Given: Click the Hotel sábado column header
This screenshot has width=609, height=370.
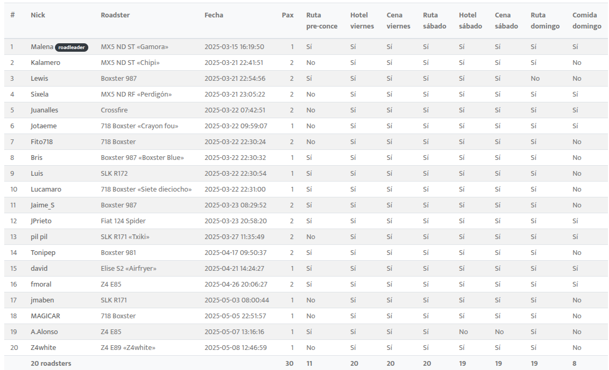Looking at the screenshot, I should (470, 21).
